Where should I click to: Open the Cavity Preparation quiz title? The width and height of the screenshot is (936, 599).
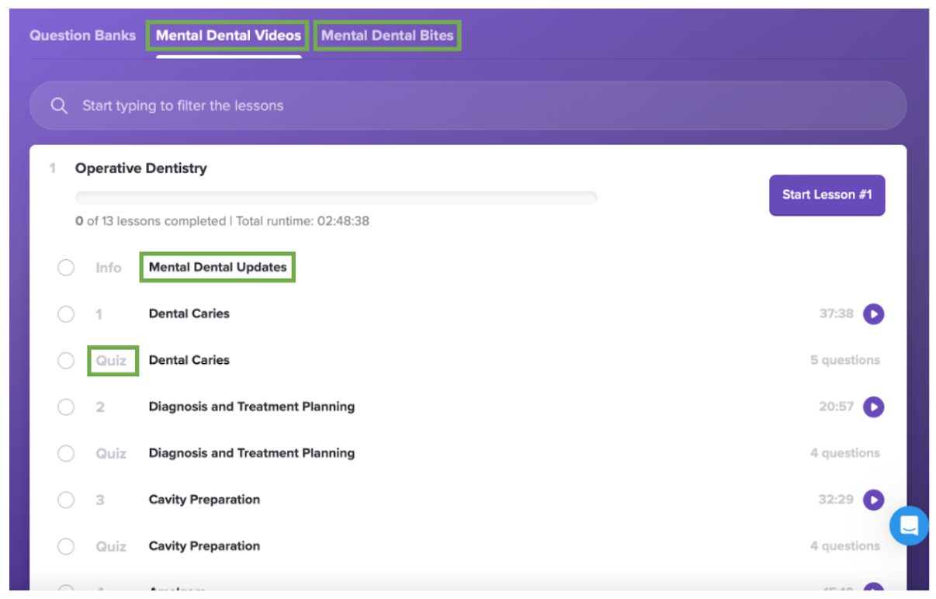coord(204,546)
